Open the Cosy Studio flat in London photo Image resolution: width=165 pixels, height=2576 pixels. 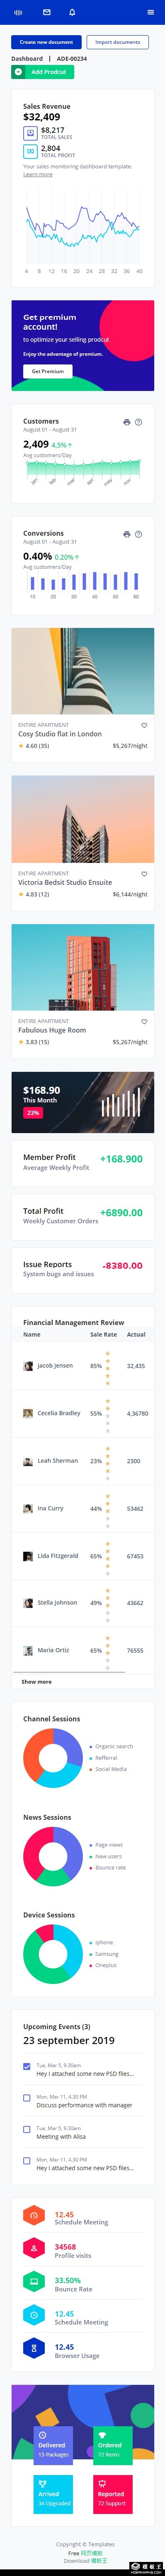[83, 671]
